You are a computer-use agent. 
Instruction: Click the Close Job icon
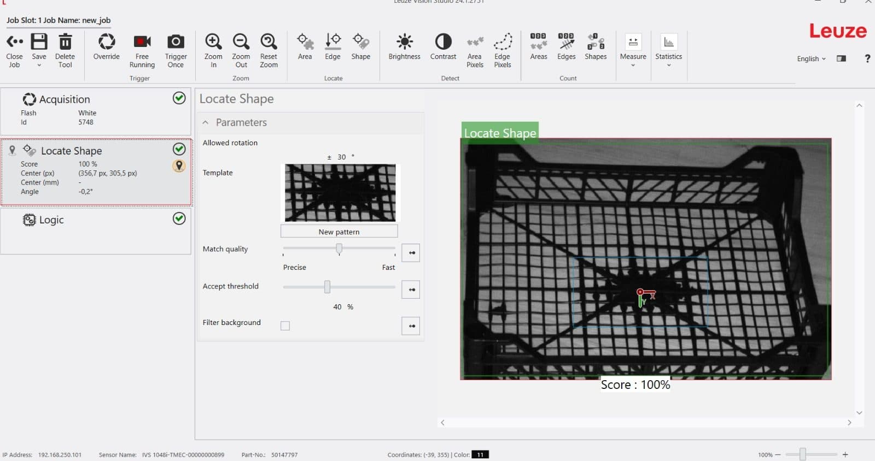14,42
